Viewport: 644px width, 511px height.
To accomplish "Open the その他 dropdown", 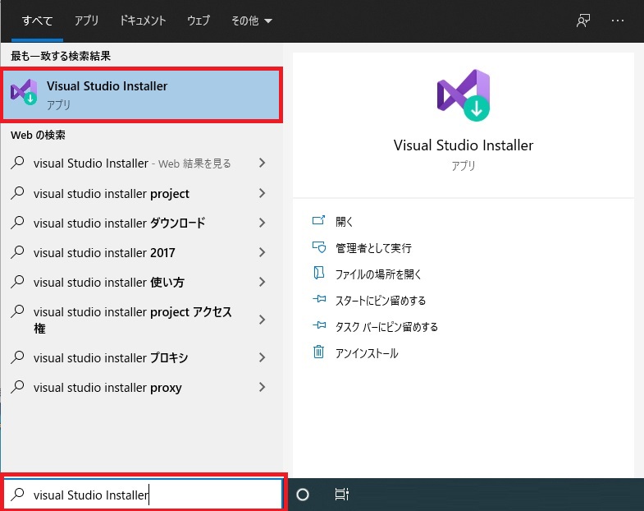I will pos(251,21).
